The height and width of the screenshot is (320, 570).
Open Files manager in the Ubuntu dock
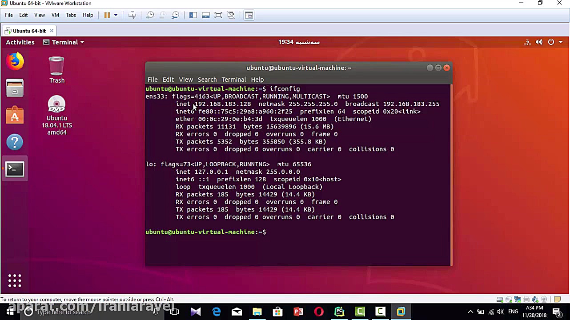tap(15, 88)
